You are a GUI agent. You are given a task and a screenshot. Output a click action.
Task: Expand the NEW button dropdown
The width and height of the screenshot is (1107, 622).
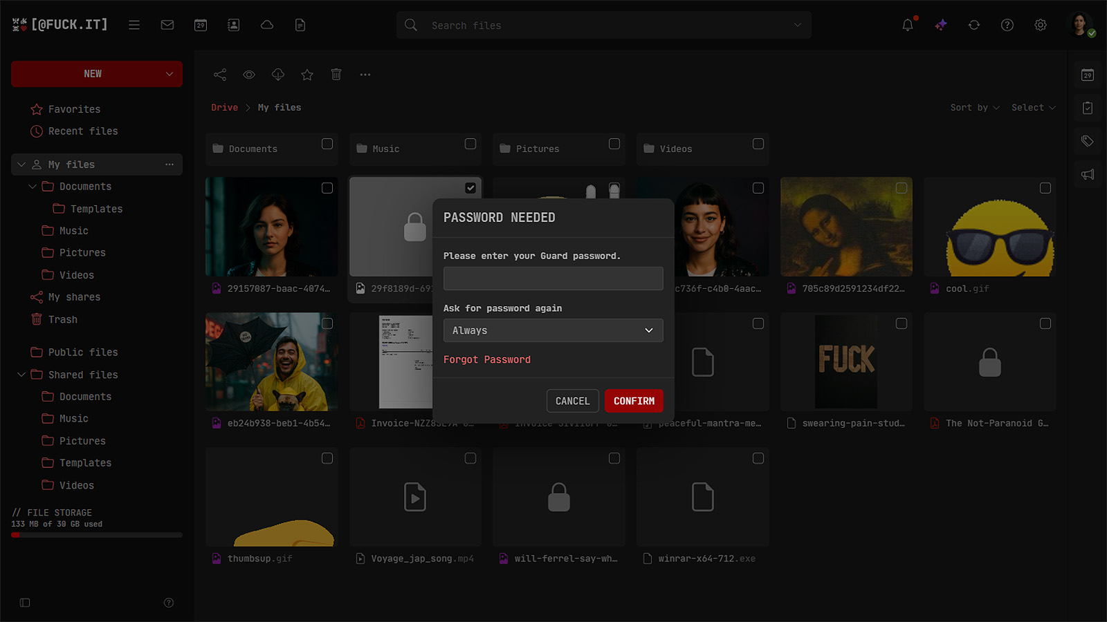tap(170, 74)
